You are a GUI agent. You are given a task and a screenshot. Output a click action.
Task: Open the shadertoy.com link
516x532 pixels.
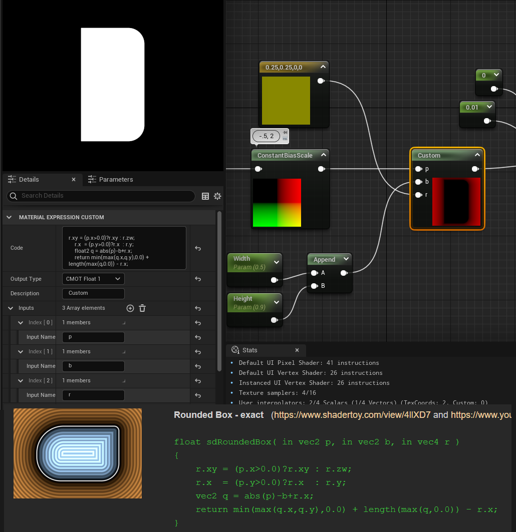352,415
